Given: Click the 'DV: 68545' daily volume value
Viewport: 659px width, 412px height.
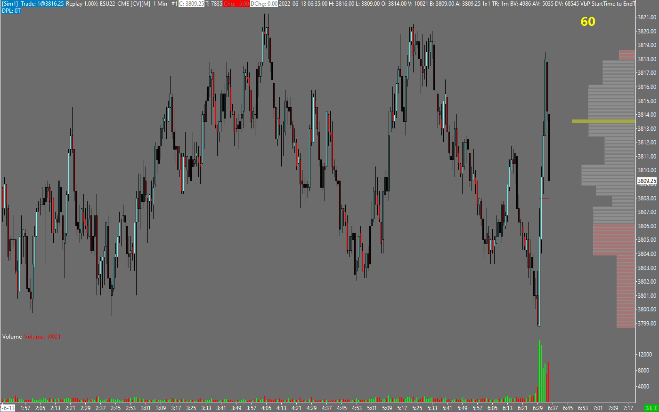Looking at the screenshot, I should tap(568, 4).
